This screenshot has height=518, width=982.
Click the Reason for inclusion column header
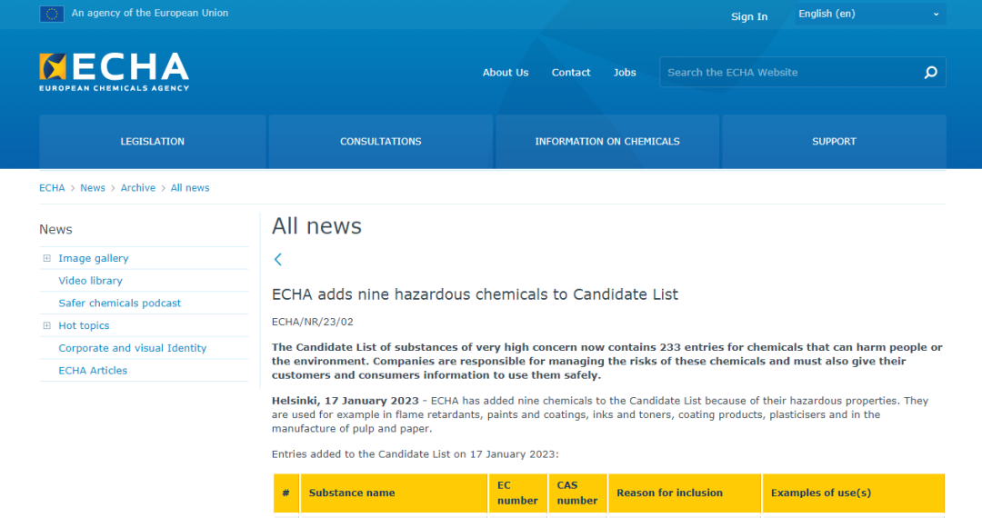685,493
